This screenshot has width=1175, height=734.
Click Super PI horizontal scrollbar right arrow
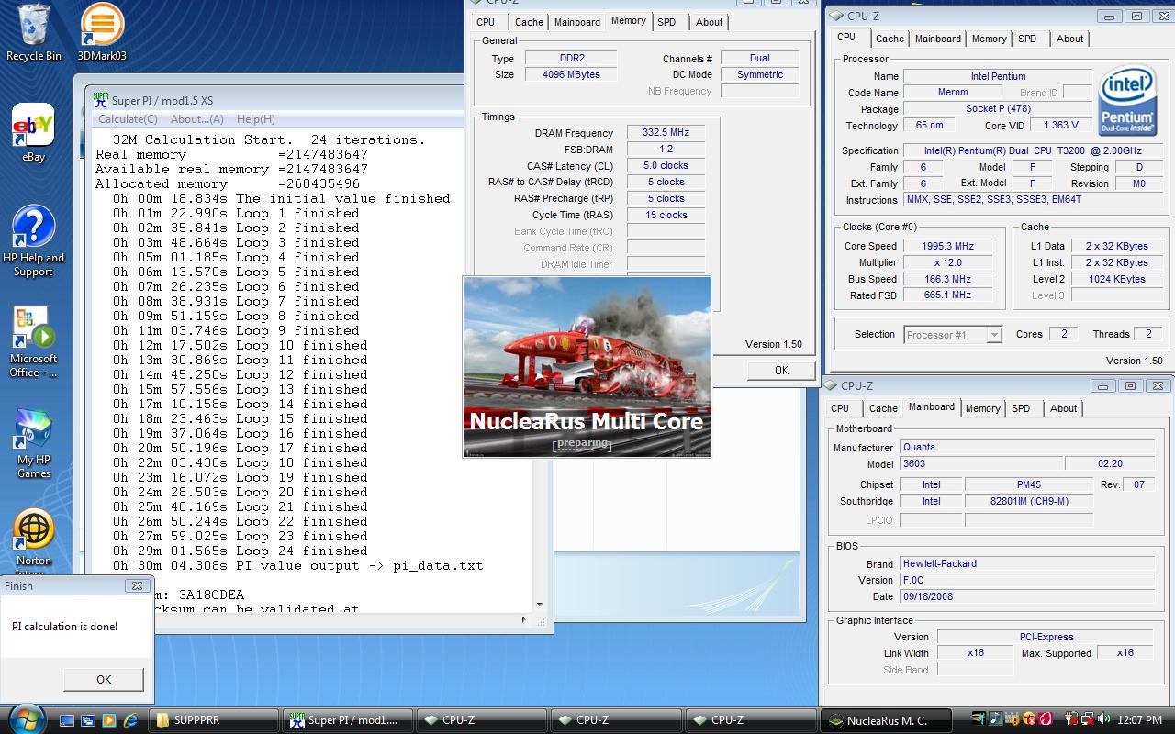click(x=524, y=619)
